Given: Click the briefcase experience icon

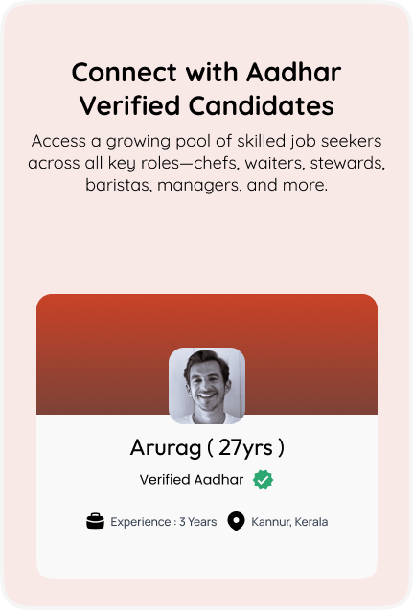Looking at the screenshot, I should tap(96, 521).
